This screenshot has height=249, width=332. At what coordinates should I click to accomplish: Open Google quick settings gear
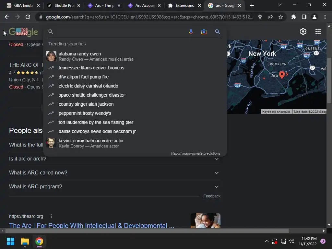coord(303,31)
